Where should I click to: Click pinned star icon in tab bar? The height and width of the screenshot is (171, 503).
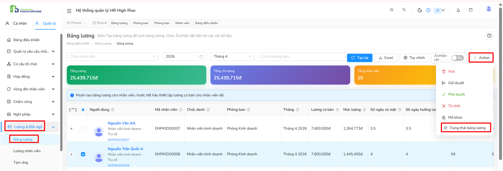(x=69, y=23)
